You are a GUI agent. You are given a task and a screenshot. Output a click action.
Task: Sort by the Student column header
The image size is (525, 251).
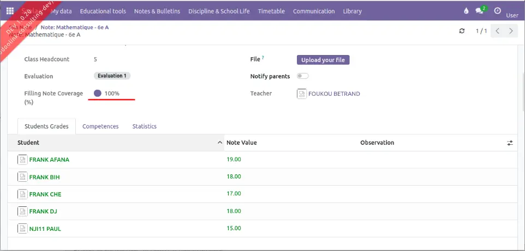coord(28,143)
